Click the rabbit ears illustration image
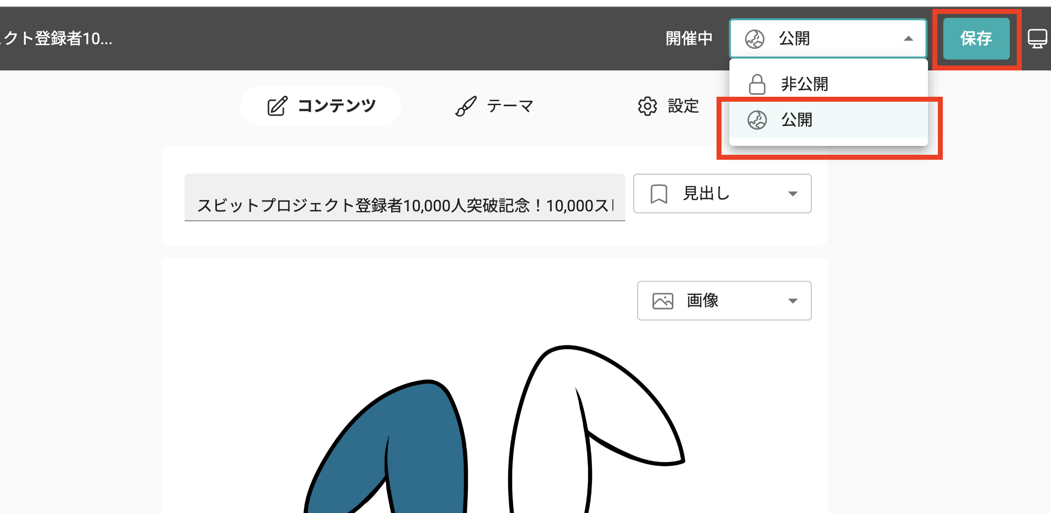 click(494, 429)
